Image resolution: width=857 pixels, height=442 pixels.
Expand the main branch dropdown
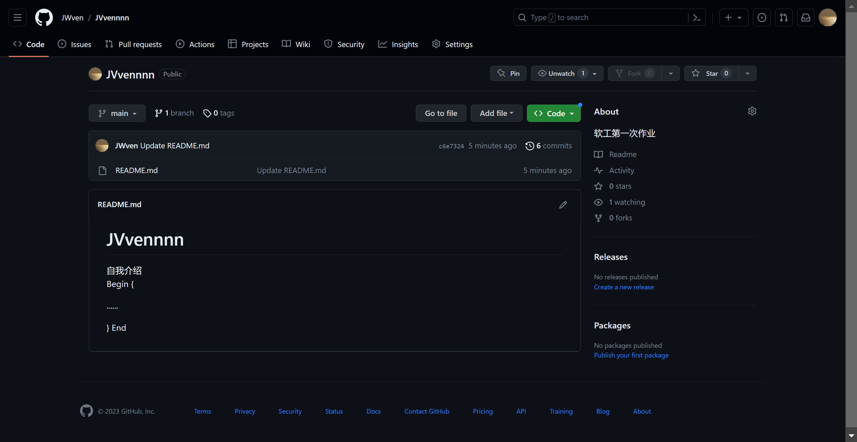click(x=117, y=113)
